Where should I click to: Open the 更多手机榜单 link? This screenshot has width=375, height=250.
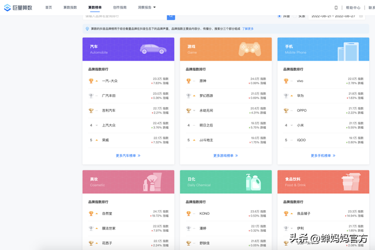pyautogui.click(x=323, y=156)
